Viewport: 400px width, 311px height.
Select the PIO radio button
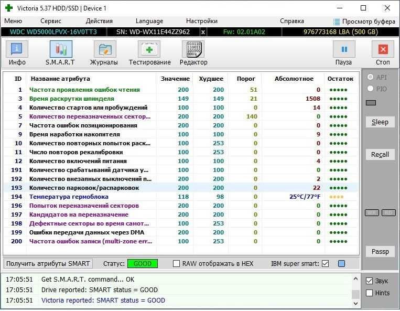371,89
